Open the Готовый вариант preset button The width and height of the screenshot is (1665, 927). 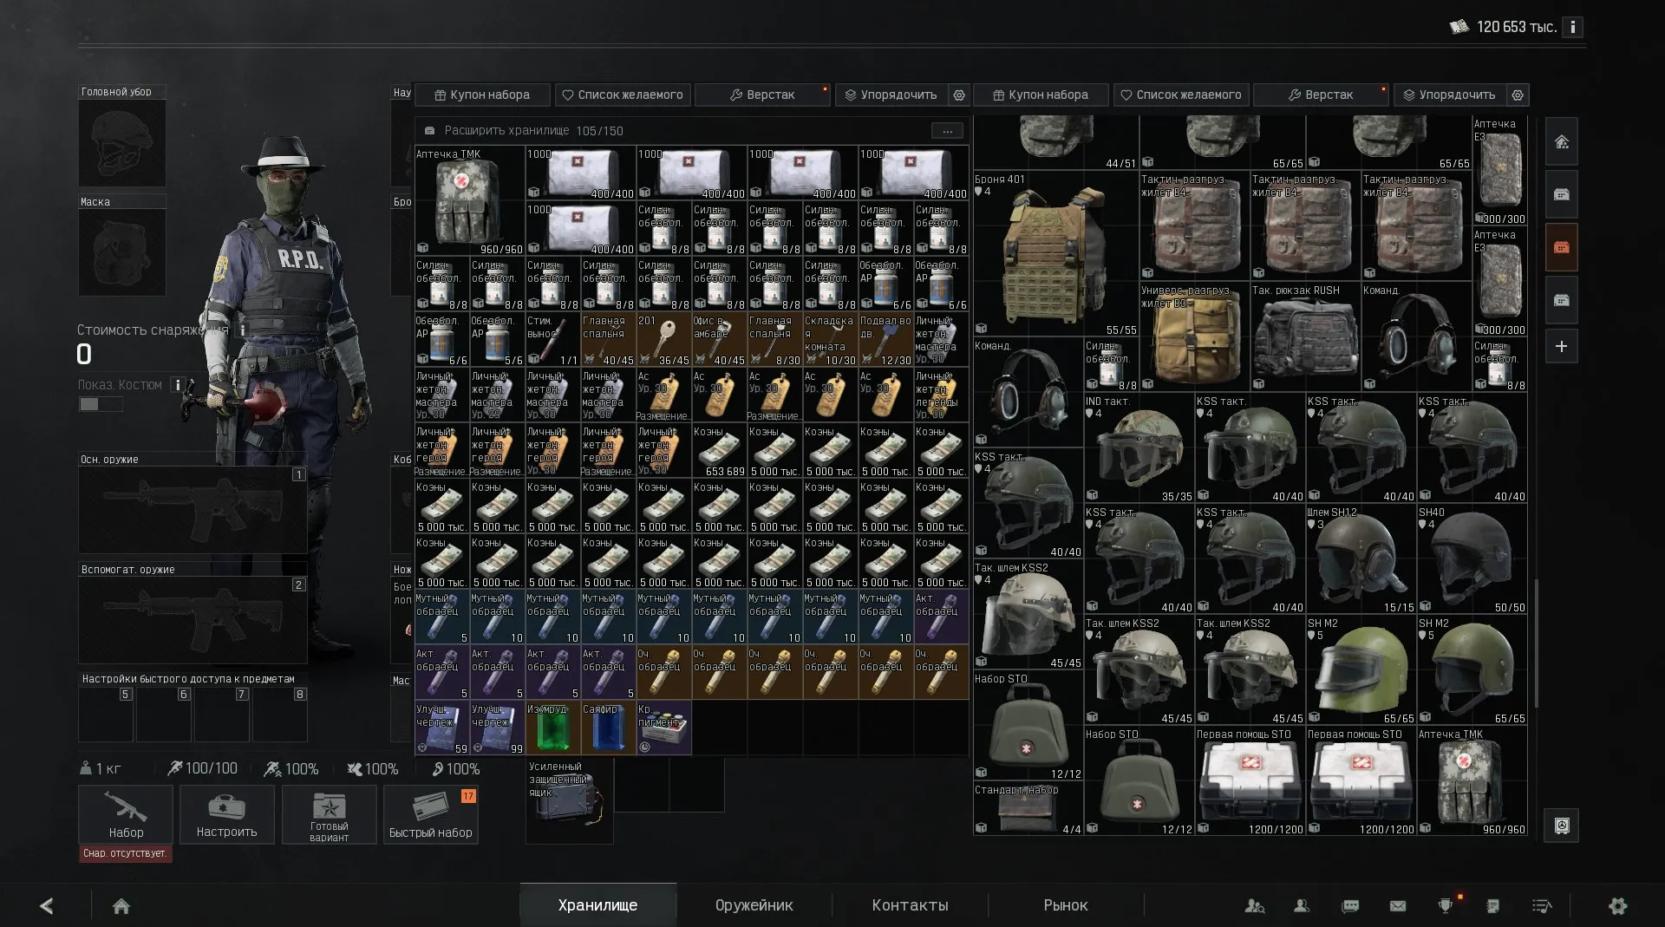point(329,814)
